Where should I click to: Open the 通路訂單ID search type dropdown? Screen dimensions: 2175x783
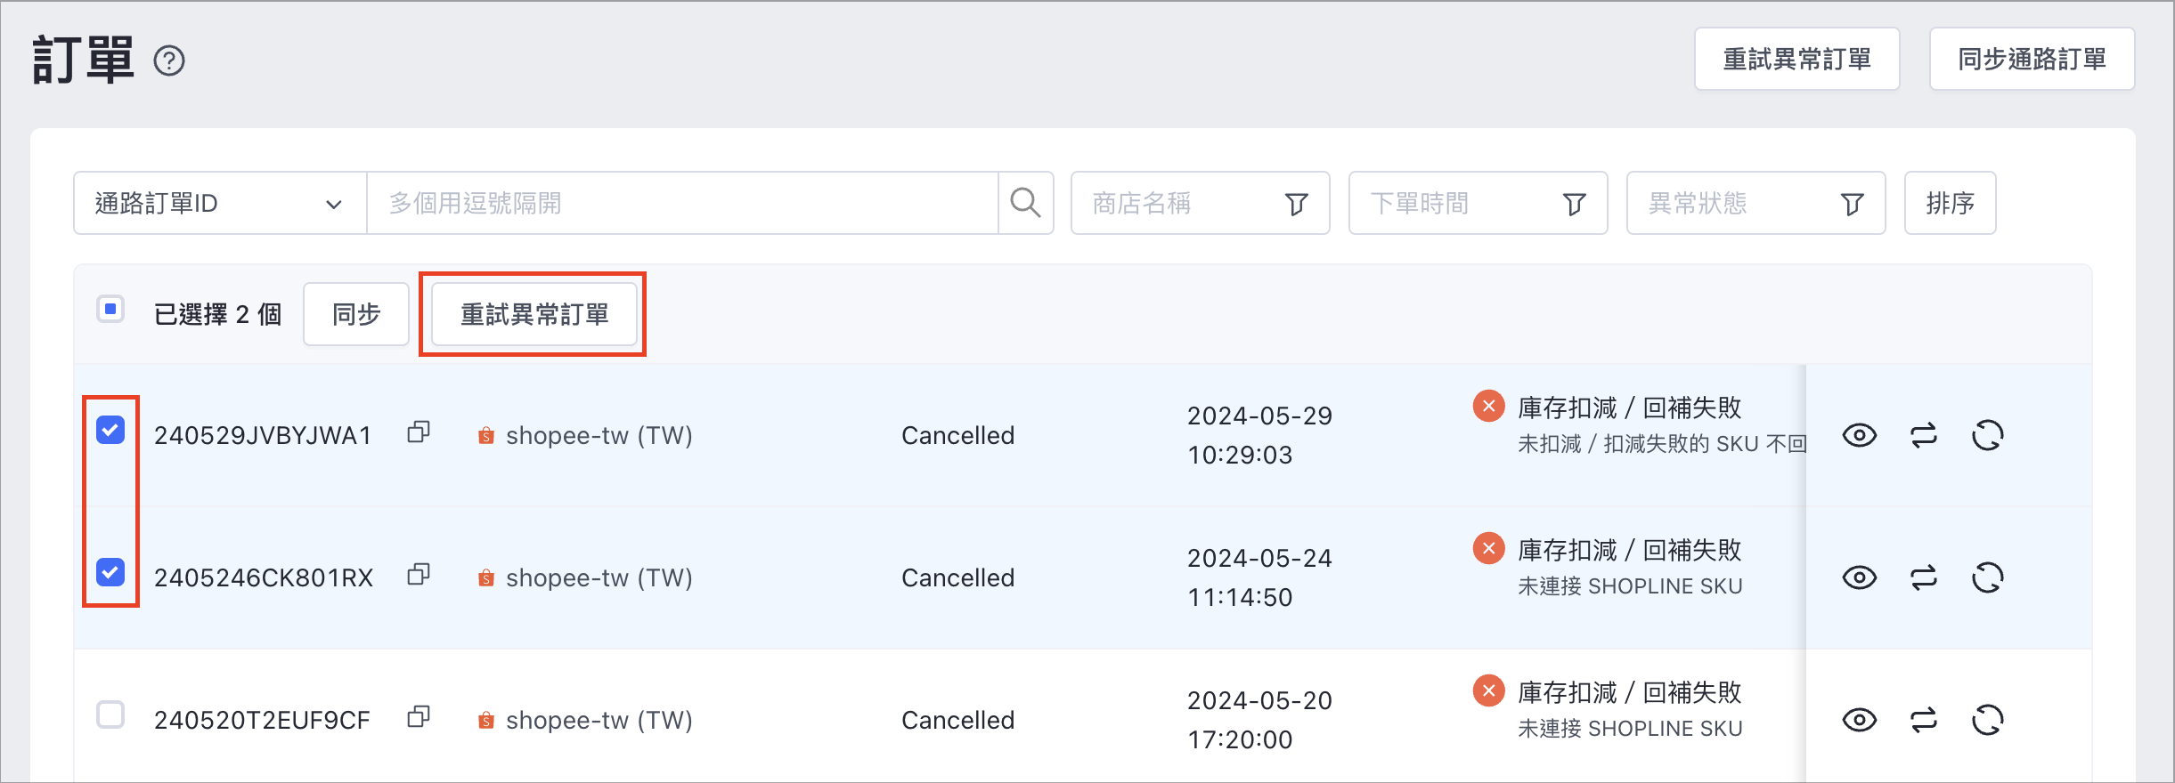pyautogui.click(x=220, y=203)
